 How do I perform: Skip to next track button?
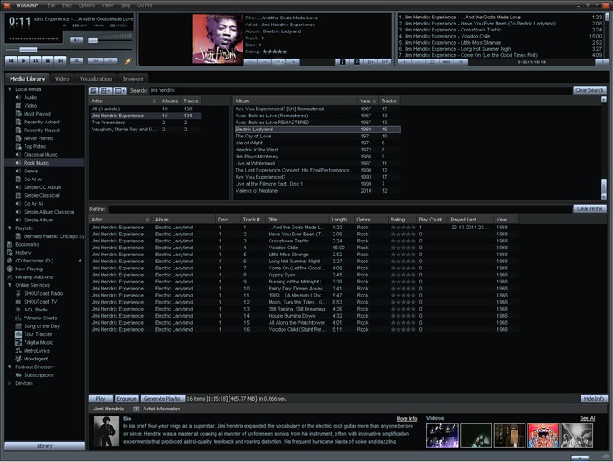coord(60,61)
